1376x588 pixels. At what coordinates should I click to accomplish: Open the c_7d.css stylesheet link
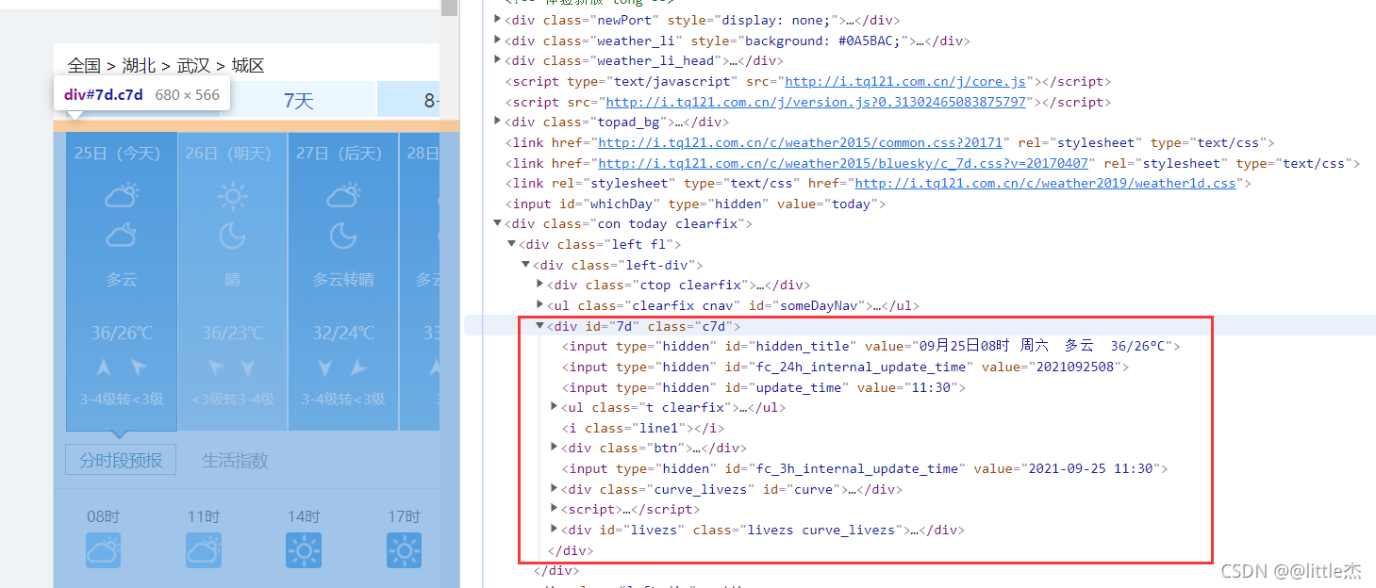pyautogui.click(x=843, y=163)
